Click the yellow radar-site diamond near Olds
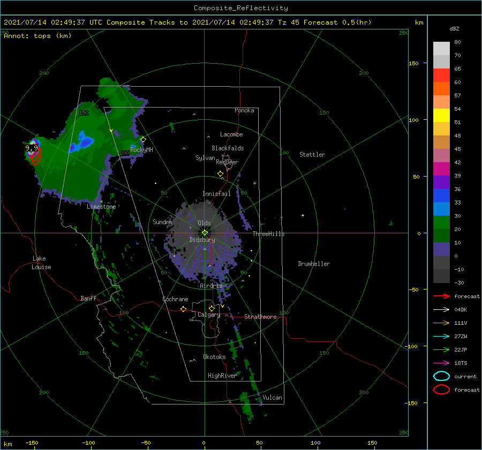This screenshot has width=482, height=450. [x=205, y=233]
